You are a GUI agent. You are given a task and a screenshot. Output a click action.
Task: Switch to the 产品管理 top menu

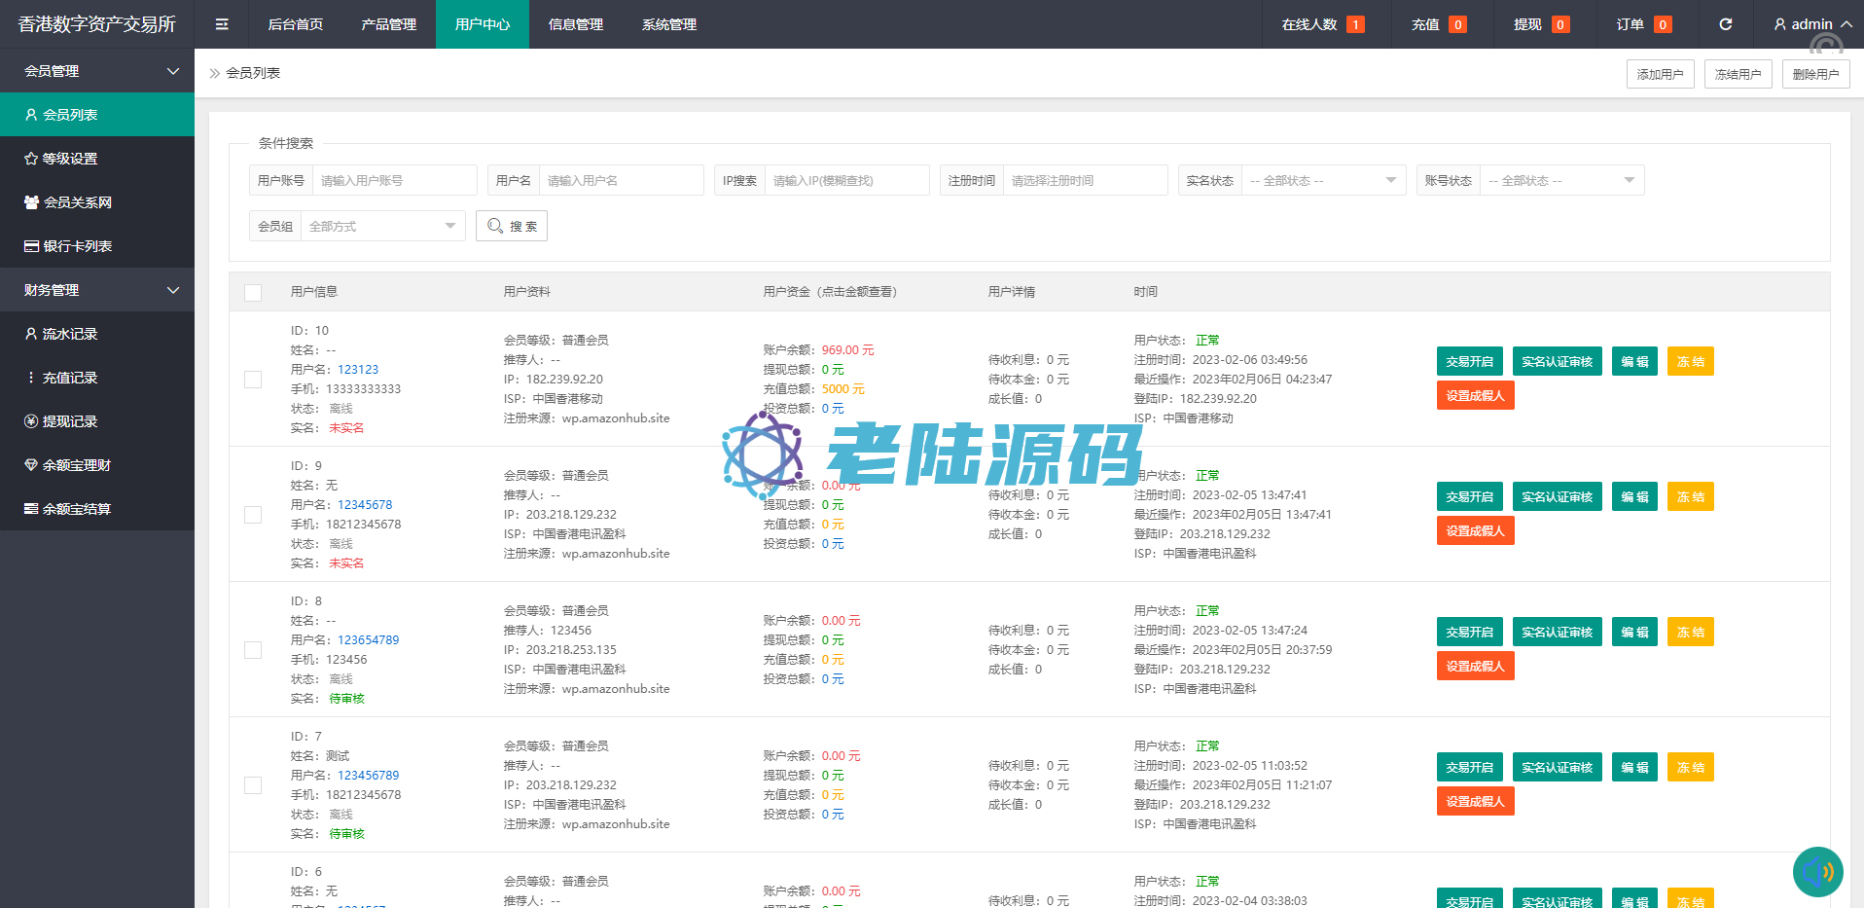pos(388,24)
